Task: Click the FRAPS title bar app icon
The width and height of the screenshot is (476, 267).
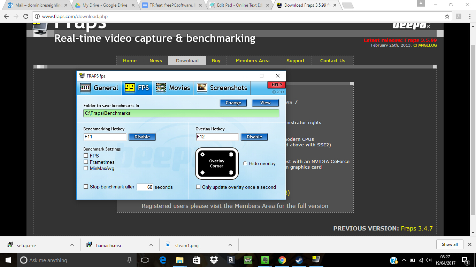Action: [x=82, y=76]
